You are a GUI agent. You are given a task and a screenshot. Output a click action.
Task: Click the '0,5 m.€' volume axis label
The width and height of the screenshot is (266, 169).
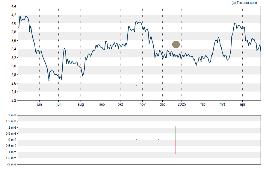click(x=11, y=134)
